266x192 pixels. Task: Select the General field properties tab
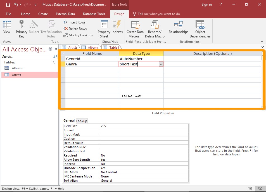pos(69,120)
